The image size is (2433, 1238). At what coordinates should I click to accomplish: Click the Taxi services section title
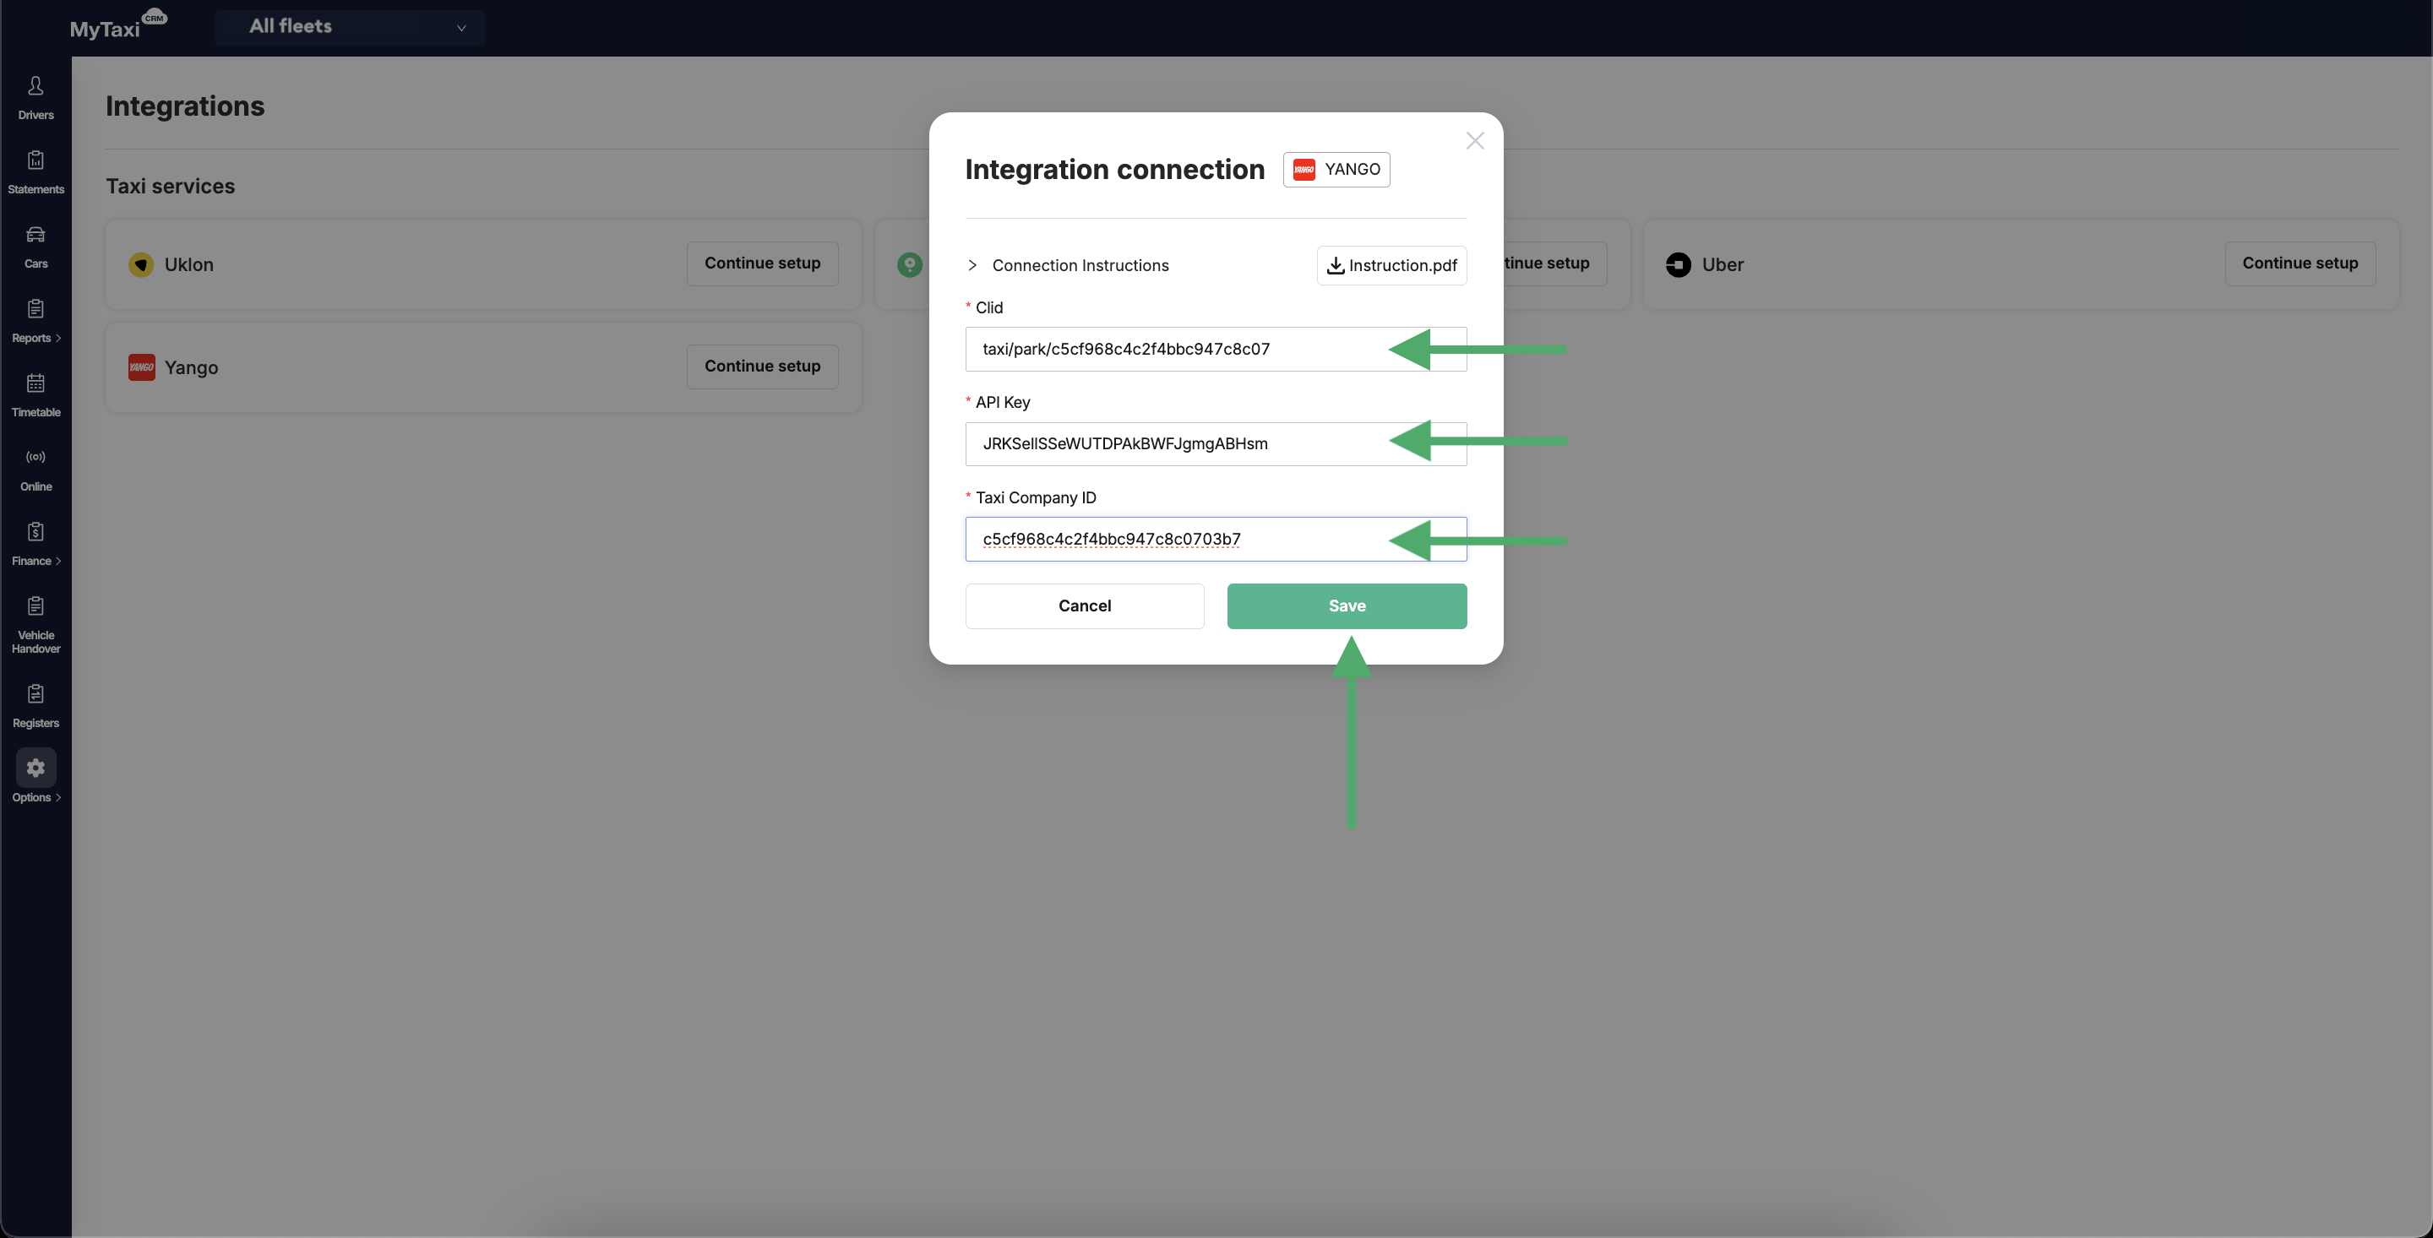click(x=170, y=186)
